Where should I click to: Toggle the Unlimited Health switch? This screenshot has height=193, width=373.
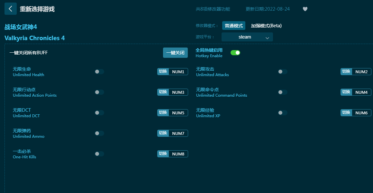[x=99, y=72]
